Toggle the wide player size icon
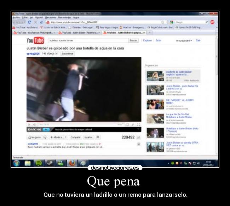Image resolution: width=230 pixels, height=206 pixels. click(127, 124)
